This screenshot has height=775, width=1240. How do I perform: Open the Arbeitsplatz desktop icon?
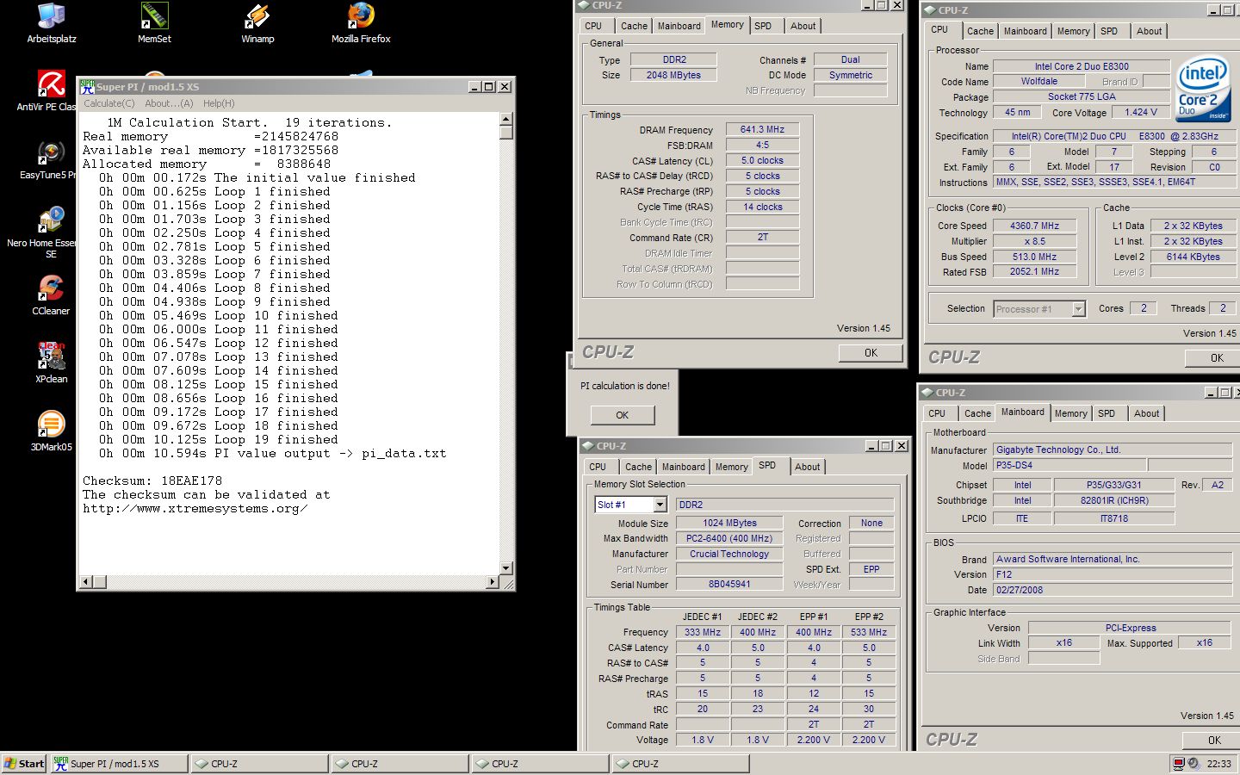pos(52,23)
